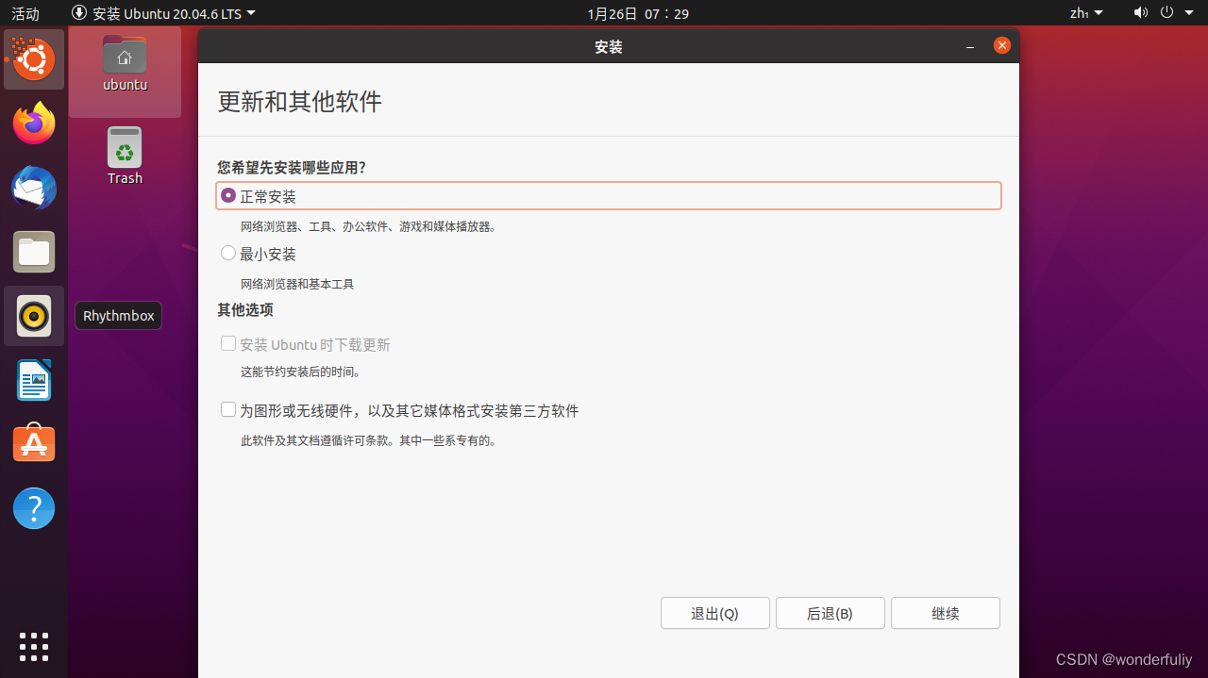The width and height of the screenshot is (1208, 678).
Task: Click the 继续 button
Action: coord(946,613)
